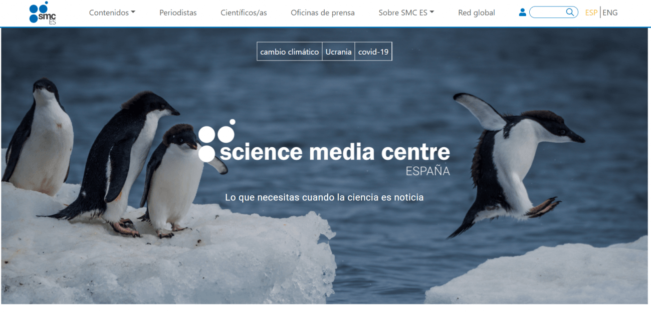Go to the Científicos/as section
651x312 pixels.
click(x=244, y=13)
